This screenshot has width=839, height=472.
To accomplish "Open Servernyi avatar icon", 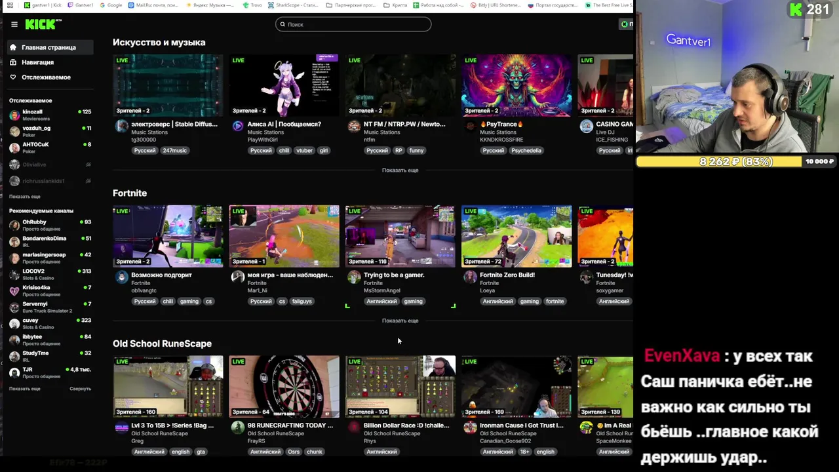I will (x=14, y=307).
